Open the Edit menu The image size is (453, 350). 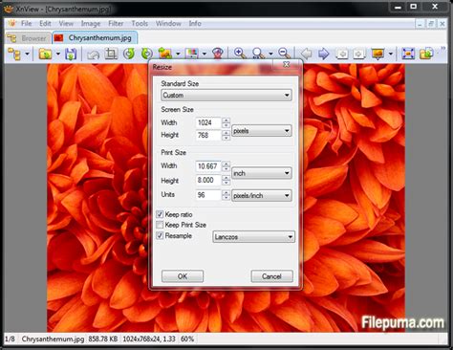(45, 23)
